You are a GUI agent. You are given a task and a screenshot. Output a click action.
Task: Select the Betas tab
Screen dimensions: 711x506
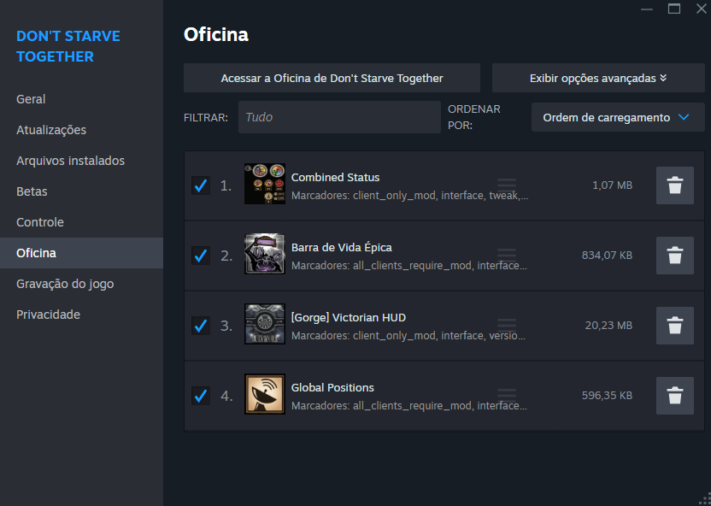32,191
